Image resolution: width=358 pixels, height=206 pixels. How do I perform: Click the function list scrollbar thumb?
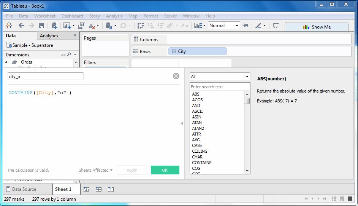pyautogui.click(x=247, y=101)
